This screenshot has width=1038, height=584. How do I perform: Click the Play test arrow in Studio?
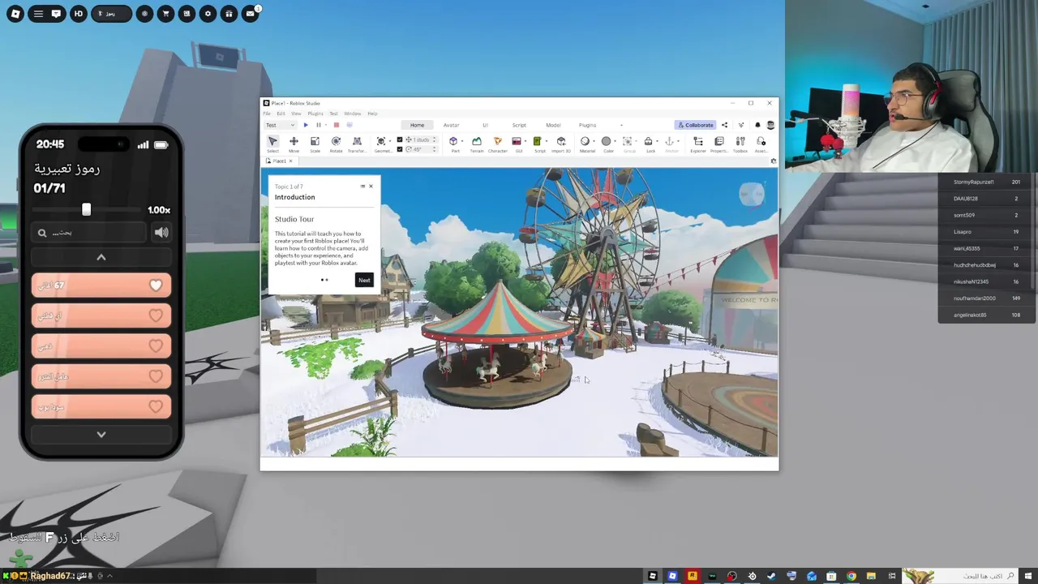306,125
